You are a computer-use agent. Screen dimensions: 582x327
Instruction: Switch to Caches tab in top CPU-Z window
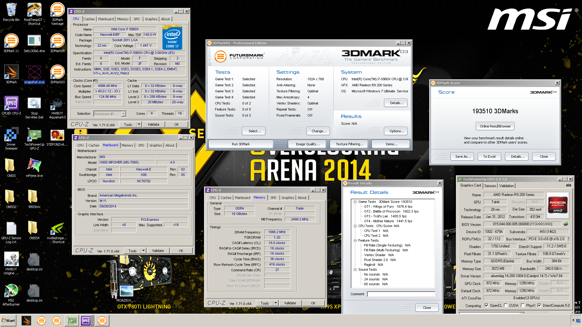pos(89,19)
